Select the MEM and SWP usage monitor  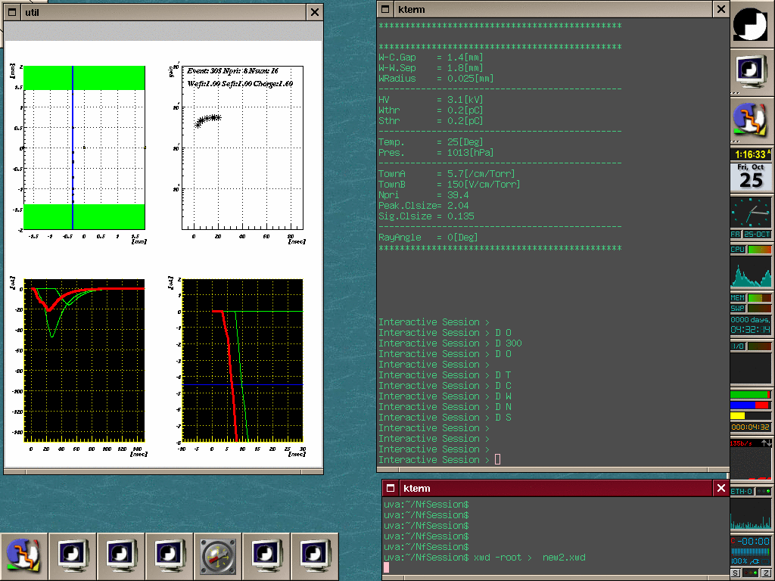(752, 303)
